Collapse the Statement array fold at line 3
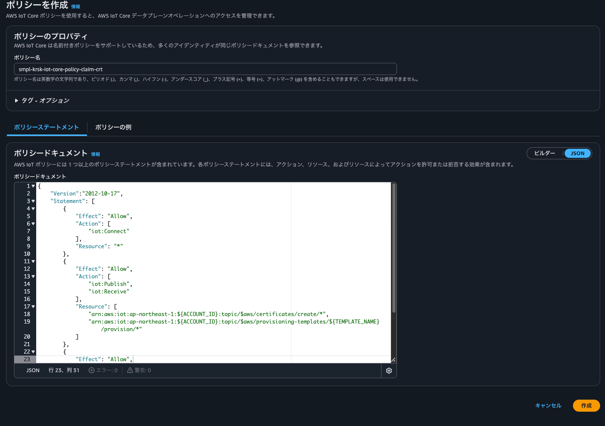The height and width of the screenshot is (426, 605). point(33,201)
